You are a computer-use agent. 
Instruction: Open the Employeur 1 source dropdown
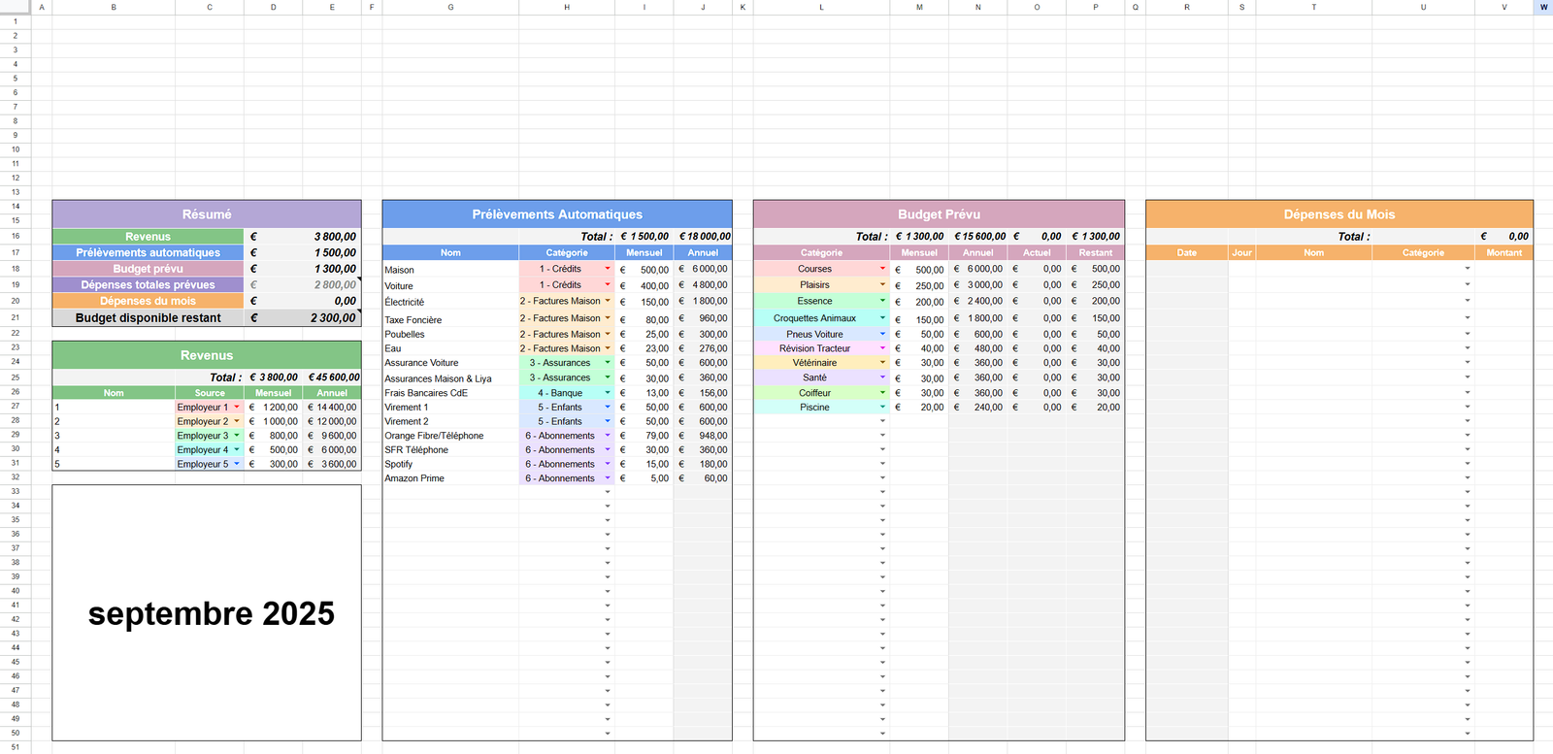237,408
